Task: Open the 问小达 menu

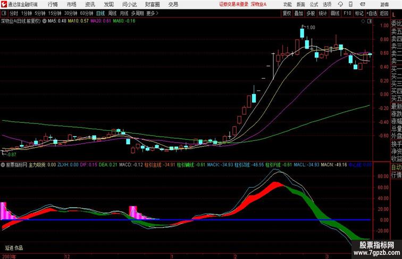Action: click(129, 4)
